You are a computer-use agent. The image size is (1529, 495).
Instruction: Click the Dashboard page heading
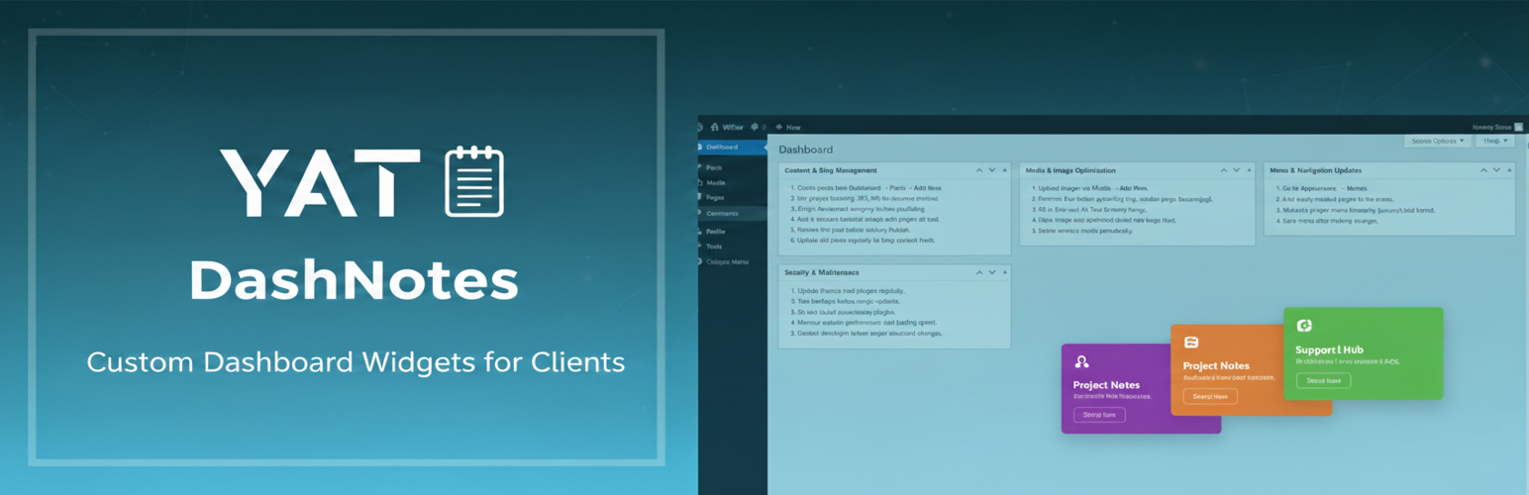pos(805,149)
